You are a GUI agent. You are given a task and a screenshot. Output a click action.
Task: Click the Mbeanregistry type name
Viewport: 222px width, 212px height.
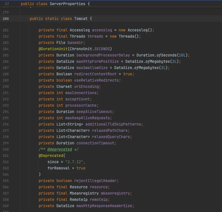tap(84, 193)
